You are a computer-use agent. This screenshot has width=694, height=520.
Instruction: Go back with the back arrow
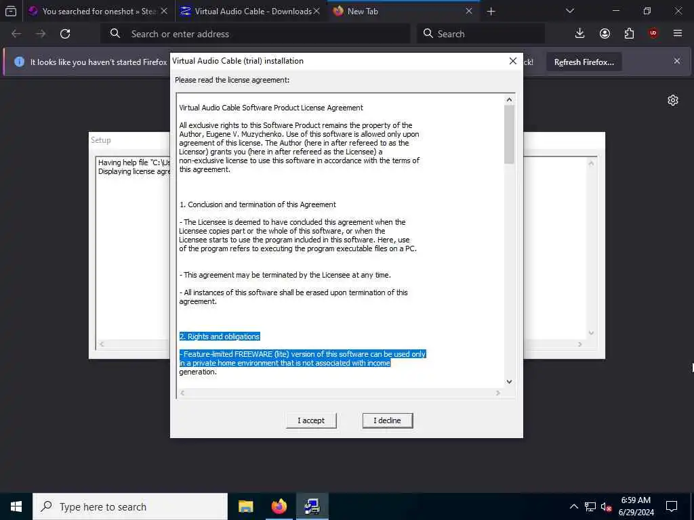(16, 34)
